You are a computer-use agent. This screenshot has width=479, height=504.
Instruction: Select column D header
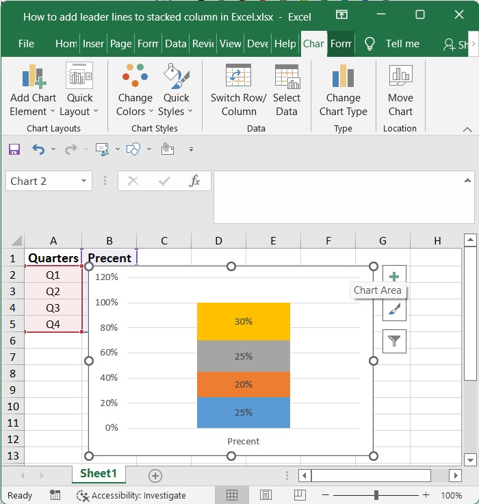[x=218, y=240]
